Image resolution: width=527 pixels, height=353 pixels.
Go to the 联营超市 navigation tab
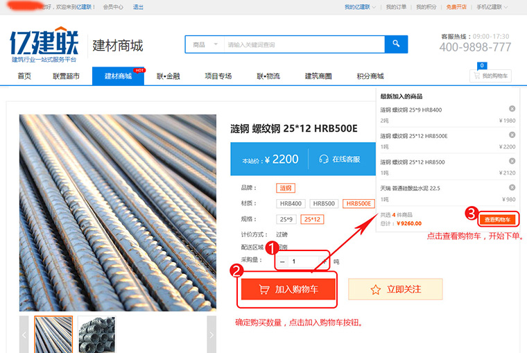pos(66,76)
